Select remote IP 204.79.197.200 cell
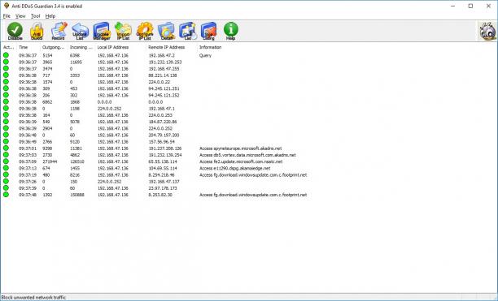 pyautogui.click(x=164, y=135)
